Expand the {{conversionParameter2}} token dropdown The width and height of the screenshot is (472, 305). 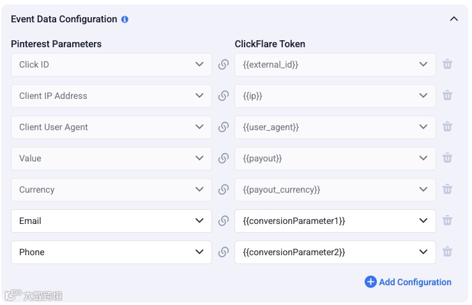(x=335, y=252)
